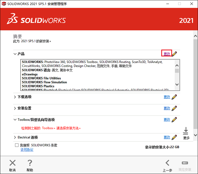The image size is (198, 174).
Task: Accept 我接受 SOLIDWORKS 条款 checkbox
Action: [x=17, y=145]
